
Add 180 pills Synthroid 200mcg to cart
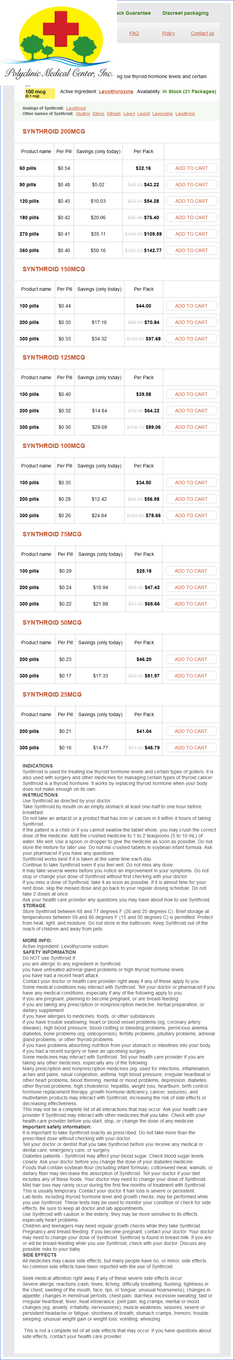191,217
